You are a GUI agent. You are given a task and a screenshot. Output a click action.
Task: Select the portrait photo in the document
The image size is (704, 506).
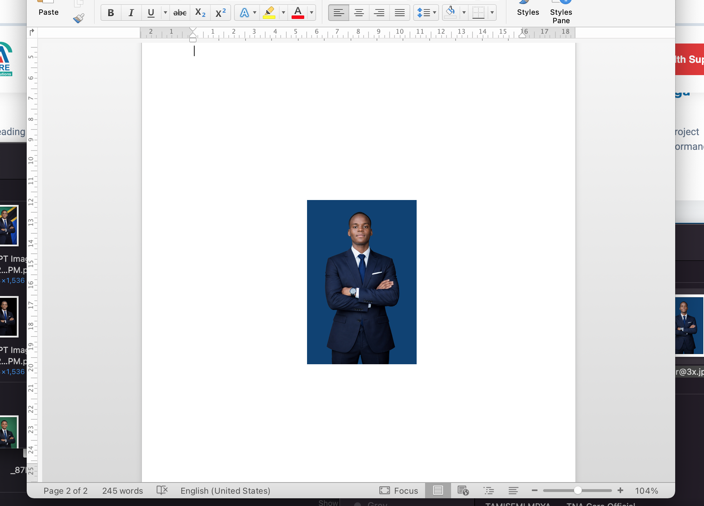361,282
